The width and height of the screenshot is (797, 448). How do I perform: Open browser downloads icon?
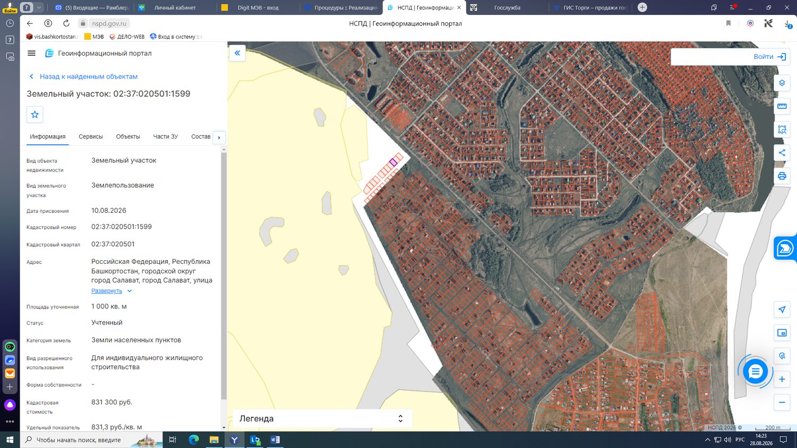787,24
